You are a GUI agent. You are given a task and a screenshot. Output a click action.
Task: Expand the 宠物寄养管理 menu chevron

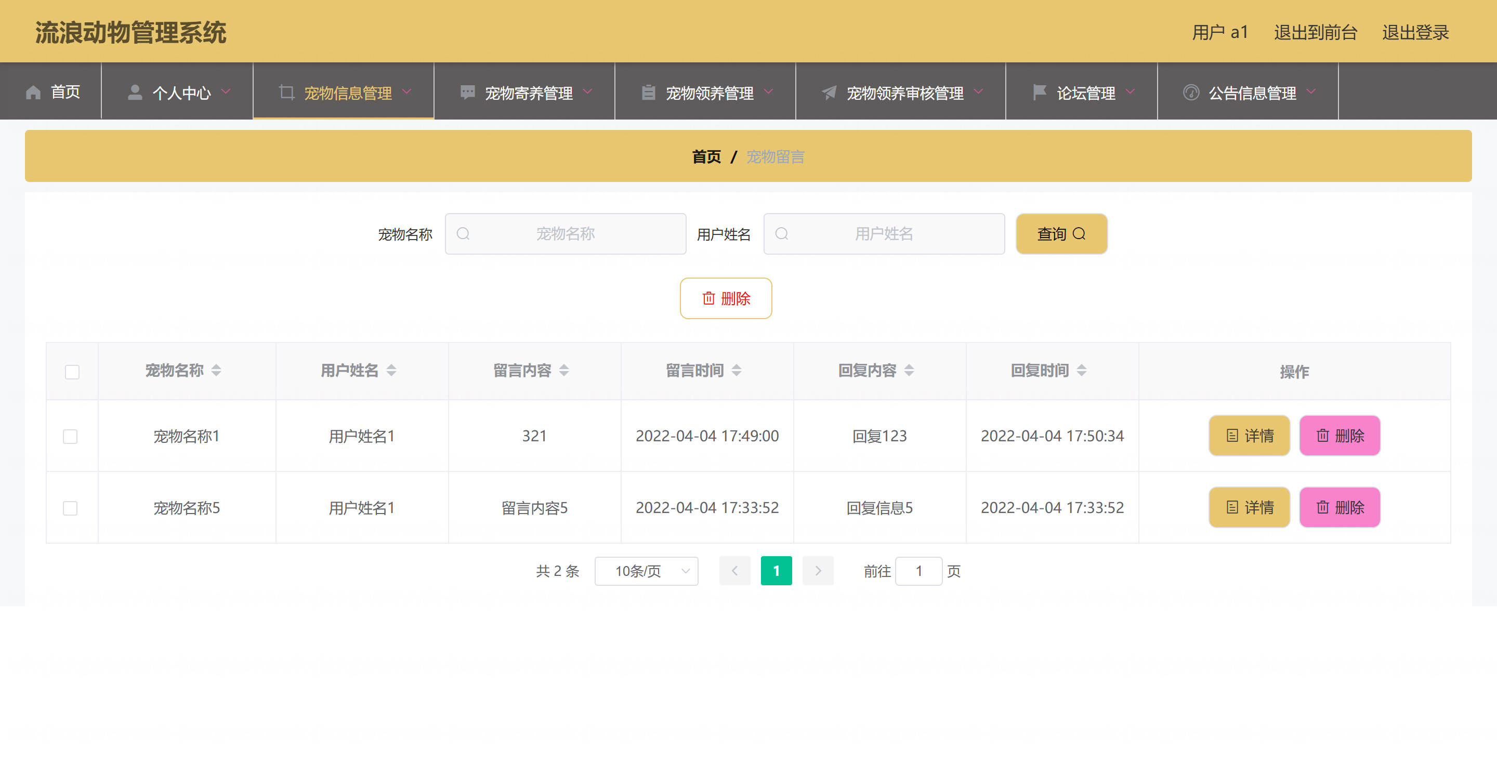pos(587,92)
